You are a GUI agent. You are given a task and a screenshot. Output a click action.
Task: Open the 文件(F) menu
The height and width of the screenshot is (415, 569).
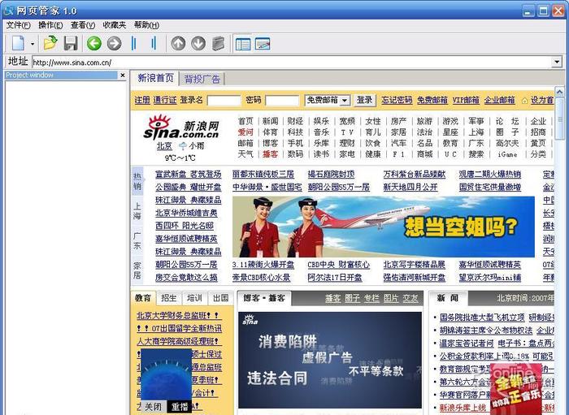pyautogui.click(x=18, y=25)
